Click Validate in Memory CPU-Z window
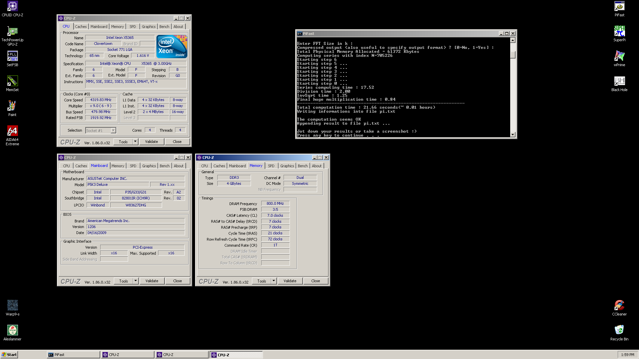Screen dimensions: 639x359 coord(290,281)
